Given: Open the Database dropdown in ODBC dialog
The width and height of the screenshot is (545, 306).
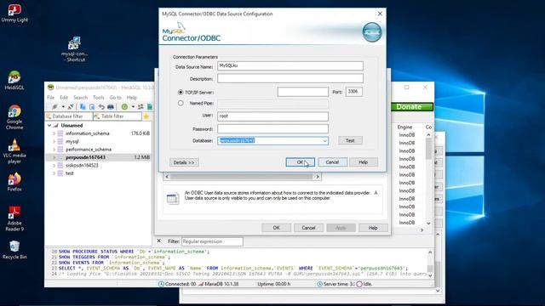Looking at the screenshot, I should tap(324, 141).
